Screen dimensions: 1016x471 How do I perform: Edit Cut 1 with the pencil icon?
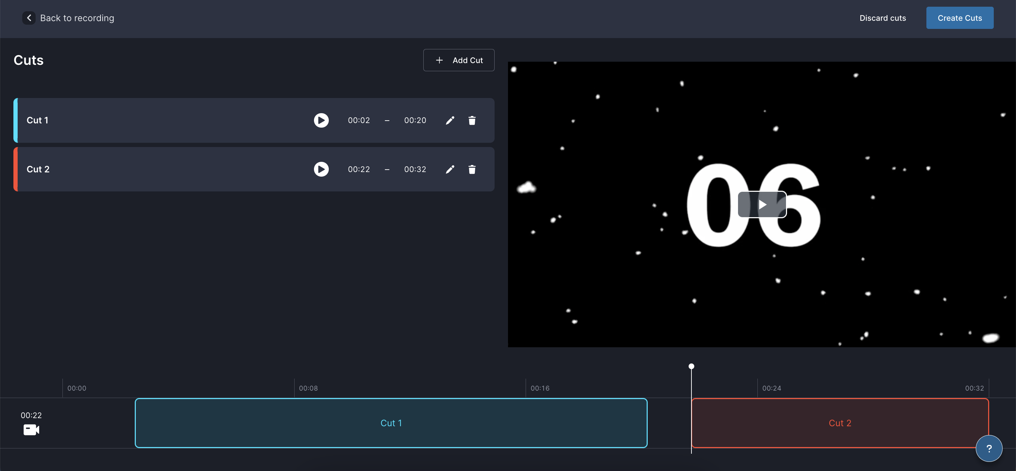(x=450, y=120)
